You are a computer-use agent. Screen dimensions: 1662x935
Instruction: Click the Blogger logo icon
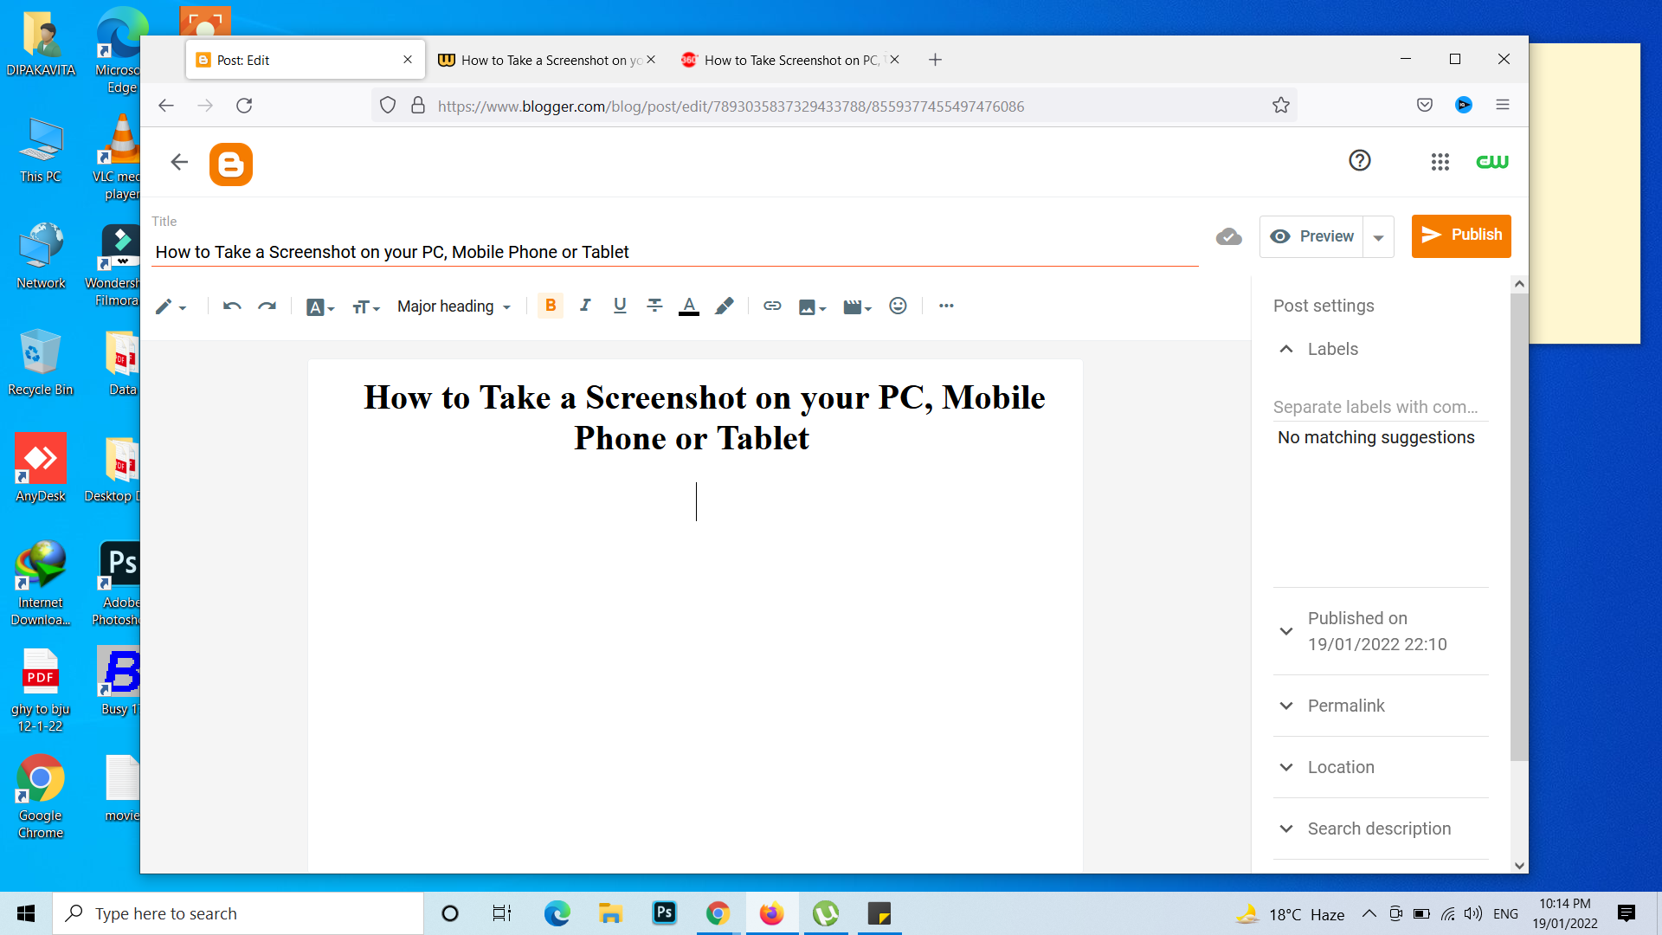[231, 164]
